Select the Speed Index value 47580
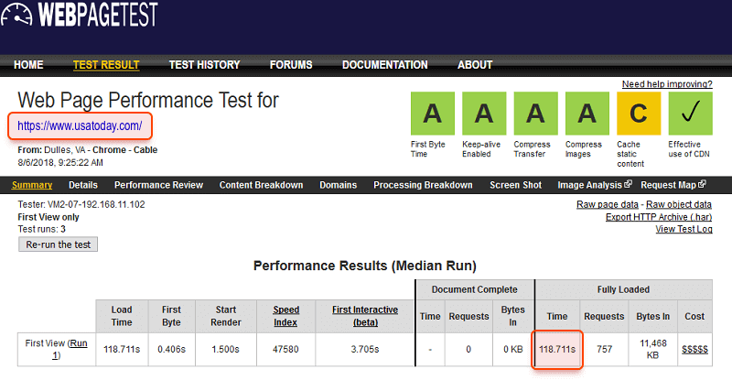 (x=285, y=349)
